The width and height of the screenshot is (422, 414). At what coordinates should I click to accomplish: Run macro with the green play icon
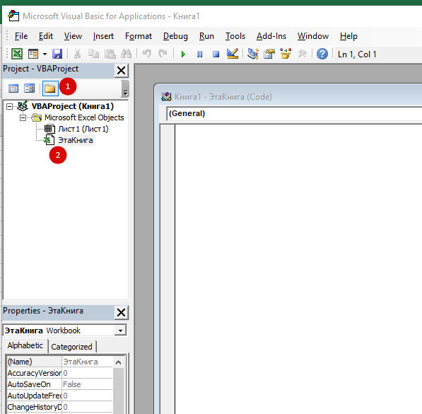click(183, 54)
